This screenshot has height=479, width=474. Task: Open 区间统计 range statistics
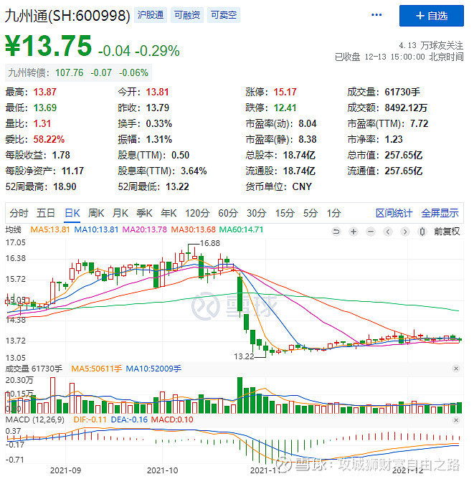[x=394, y=213]
